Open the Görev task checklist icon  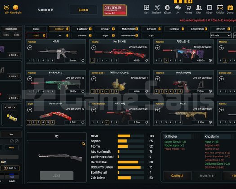tap(209, 8)
